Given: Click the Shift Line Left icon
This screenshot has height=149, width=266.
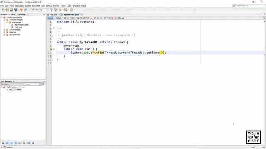Looking at the screenshot, I should (105, 18).
